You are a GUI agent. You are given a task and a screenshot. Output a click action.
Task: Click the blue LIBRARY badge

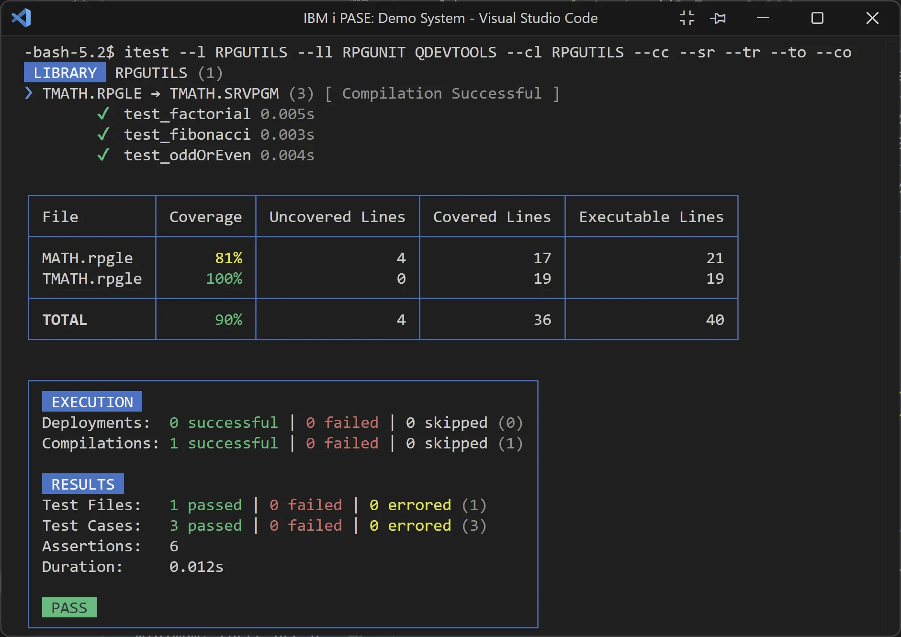pyautogui.click(x=65, y=73)
